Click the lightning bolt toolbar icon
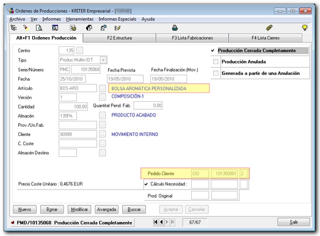 pos(117,27)
